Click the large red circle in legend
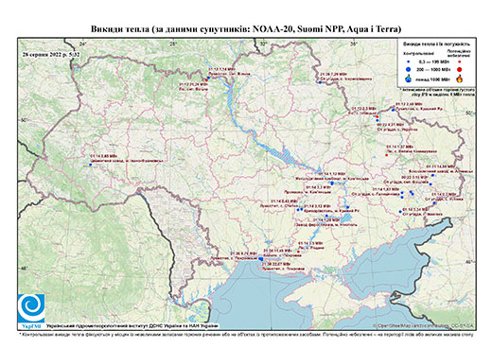Image resolution: width=492 pixels, height=348 pixels. [459, 69]
